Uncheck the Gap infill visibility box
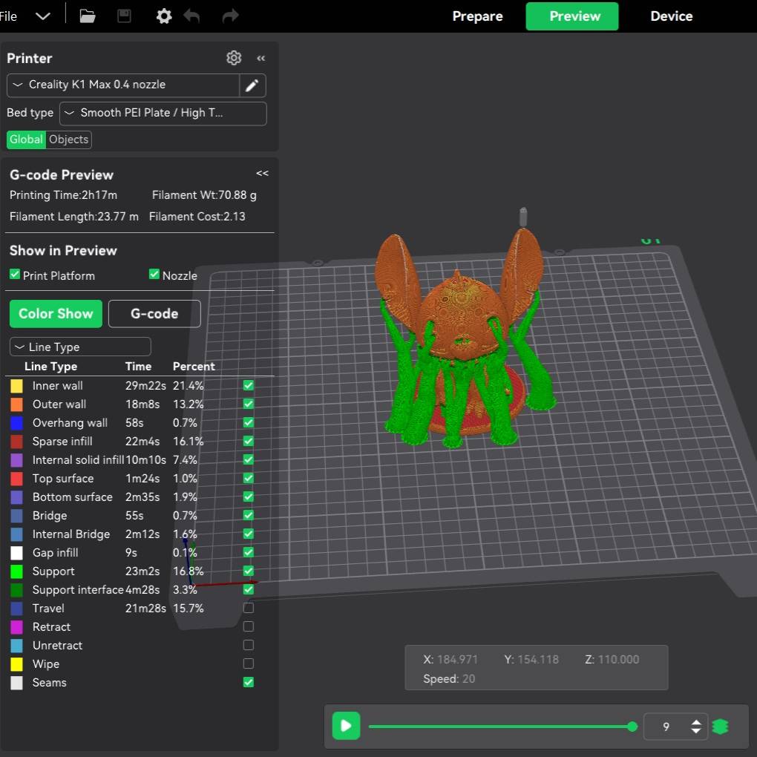 point(249,552)
